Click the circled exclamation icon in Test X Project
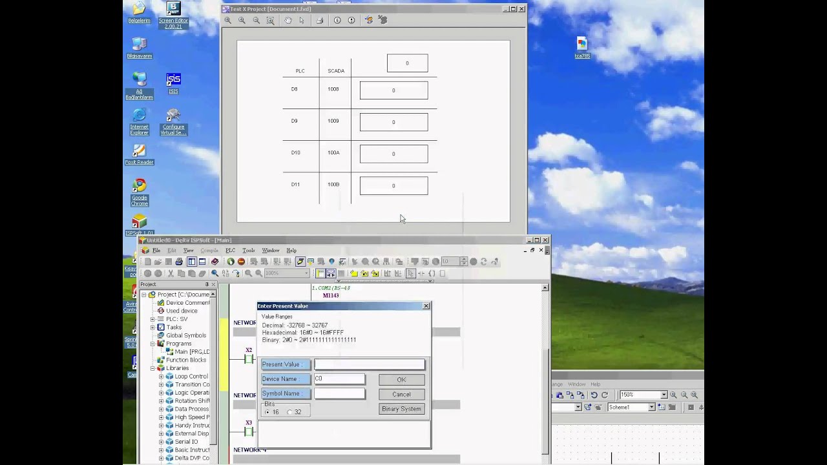 351,20
